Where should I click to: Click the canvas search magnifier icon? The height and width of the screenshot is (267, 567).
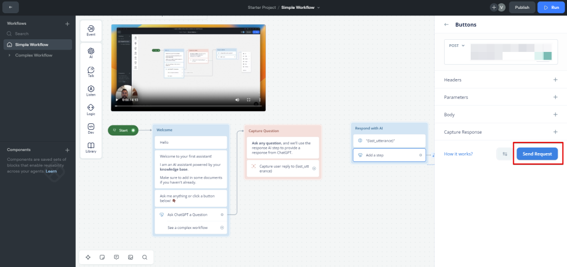(145, 257)
